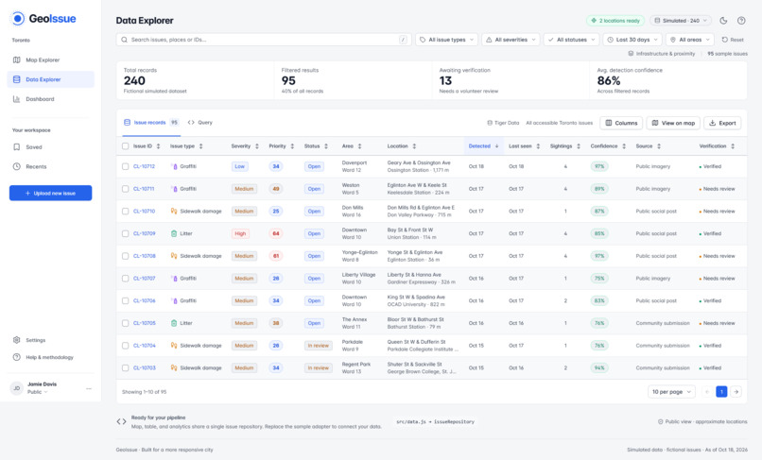Click the In review status of CL-10704
762x460 pixels.
(319, 346)
